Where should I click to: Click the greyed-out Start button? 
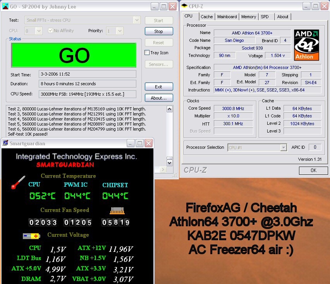click(159, 21)
